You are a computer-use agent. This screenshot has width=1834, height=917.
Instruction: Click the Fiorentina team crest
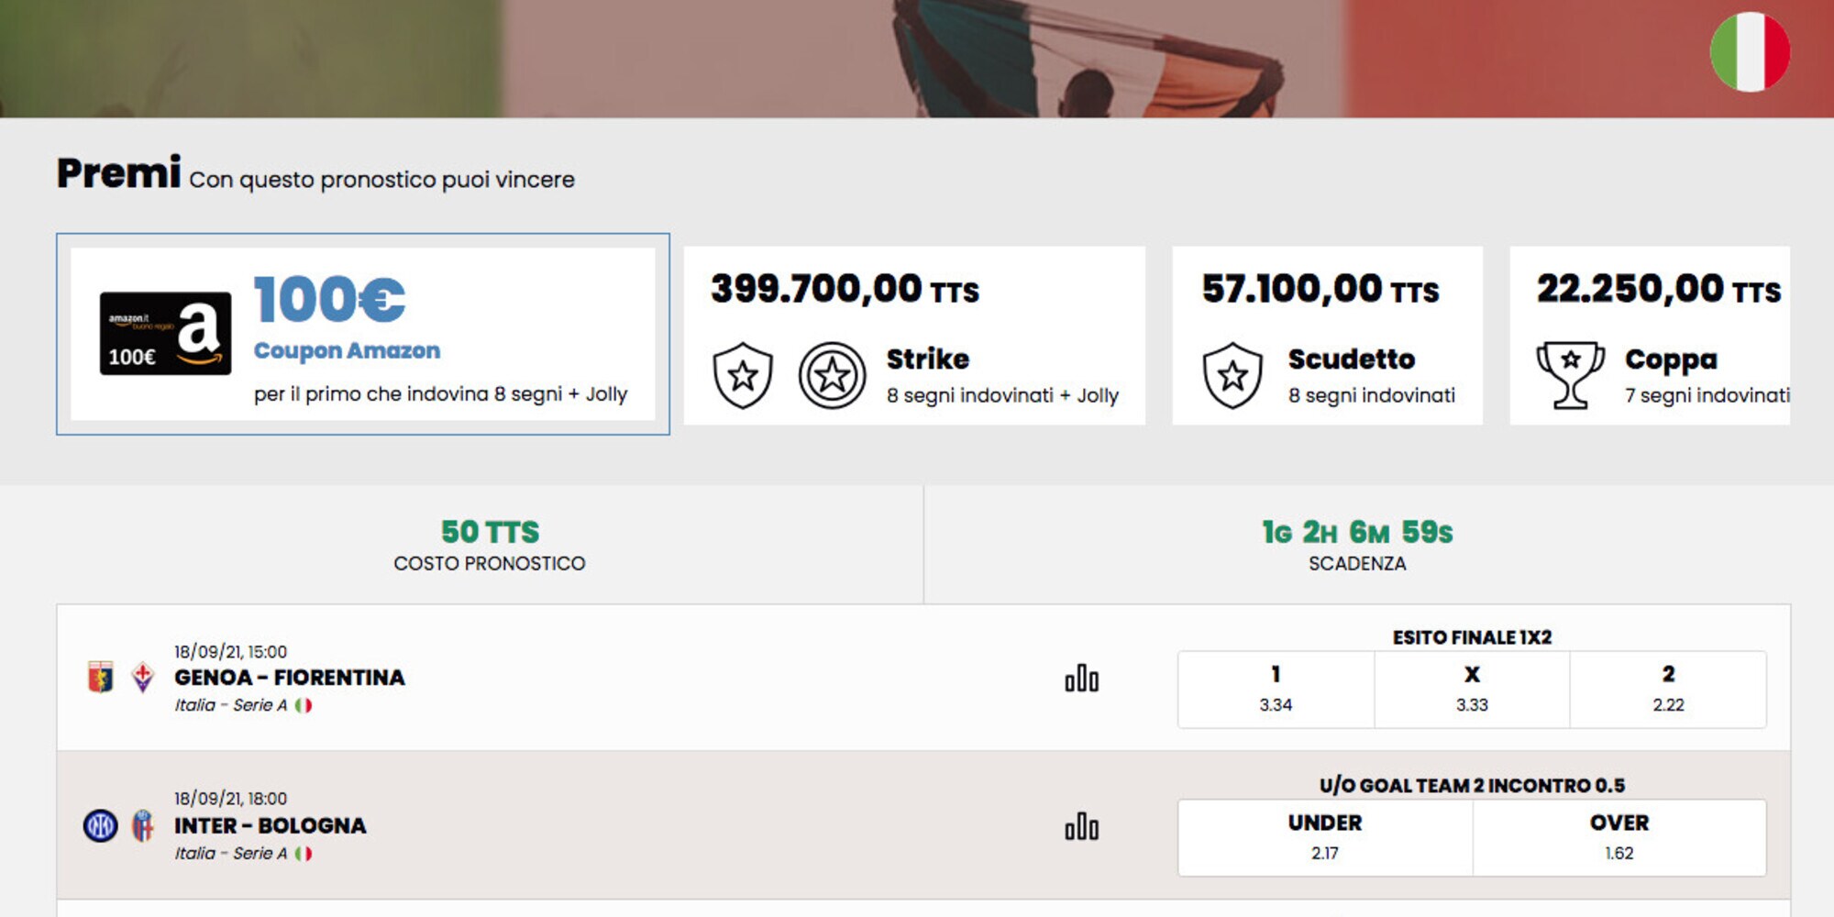(x=142, y=677)
